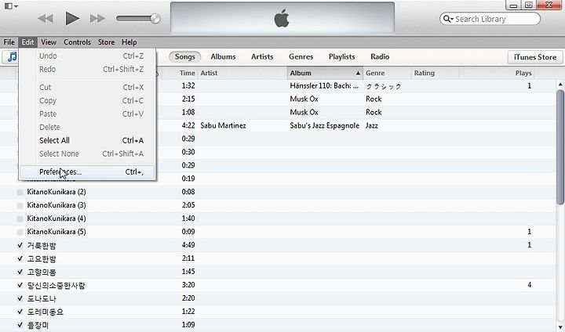The image size is (565, 332).
Task: Check the KitanoKunikara (3) checkbox
Action: click(20, 206)
